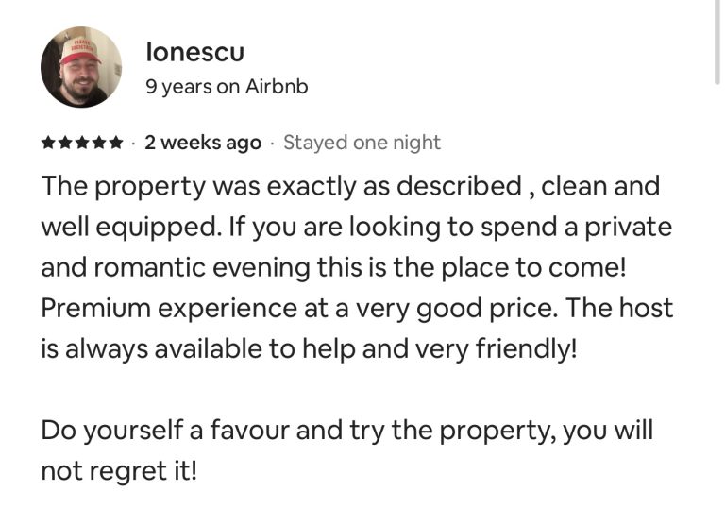Click the "Stayed one night" label
The width and height of the screenshot is (725, 525).
pyautogui.click(x=362, y=143)
